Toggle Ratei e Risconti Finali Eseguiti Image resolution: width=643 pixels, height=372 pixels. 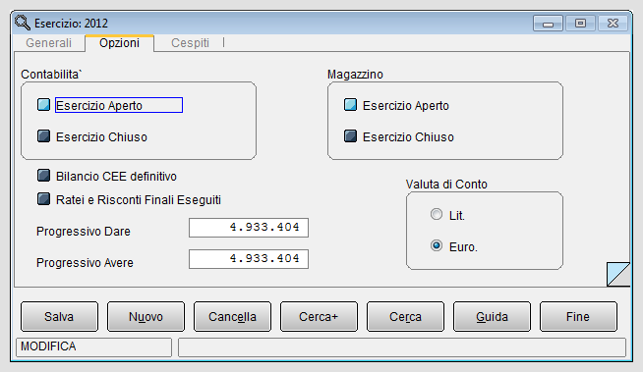[x=43, y=199]
